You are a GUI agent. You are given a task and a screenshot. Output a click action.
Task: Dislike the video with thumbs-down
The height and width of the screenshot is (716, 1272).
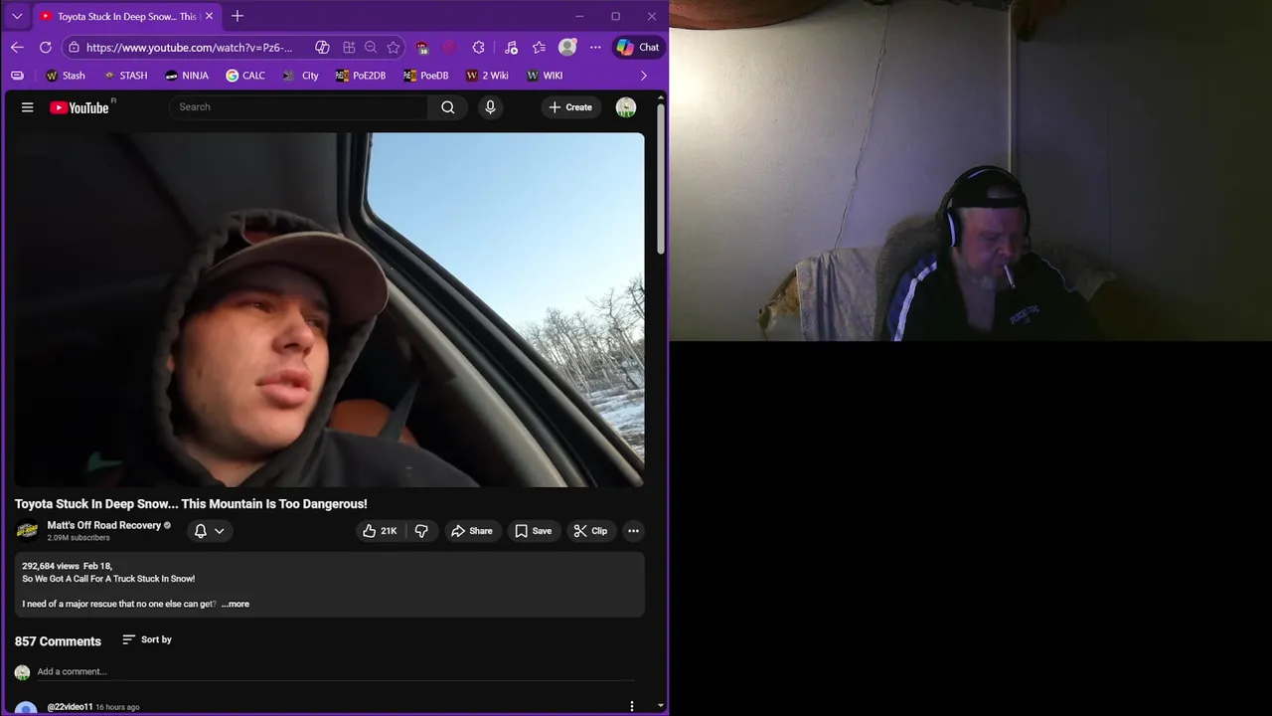click(421, 531)
